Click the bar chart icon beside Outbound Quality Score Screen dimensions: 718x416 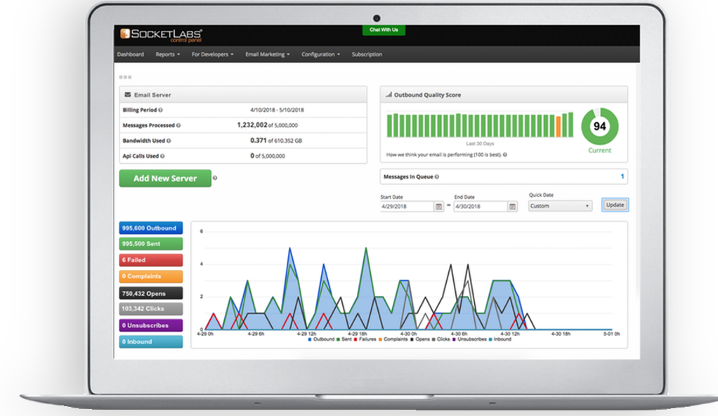click(x=389, y=95)
